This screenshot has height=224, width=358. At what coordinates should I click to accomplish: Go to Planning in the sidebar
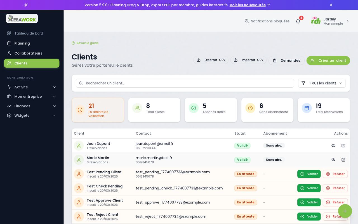32,43
